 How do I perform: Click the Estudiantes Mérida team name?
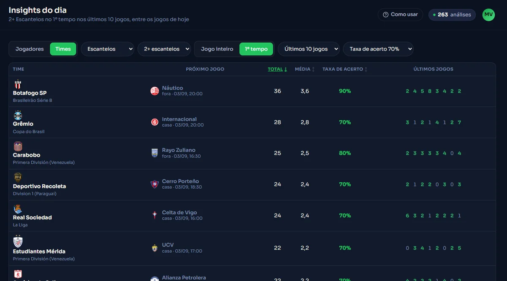point(39,251)
